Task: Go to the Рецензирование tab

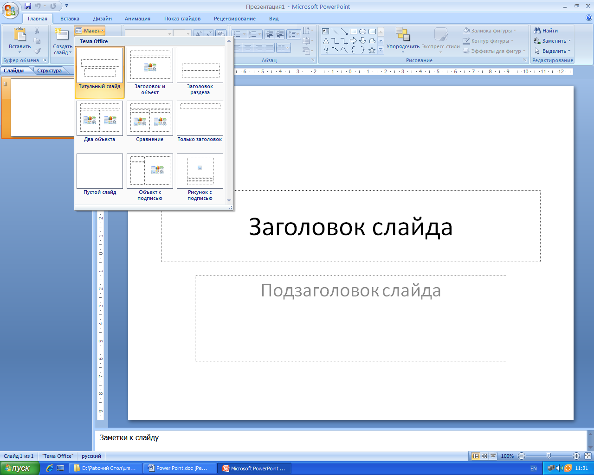Action: coord(235,19)
